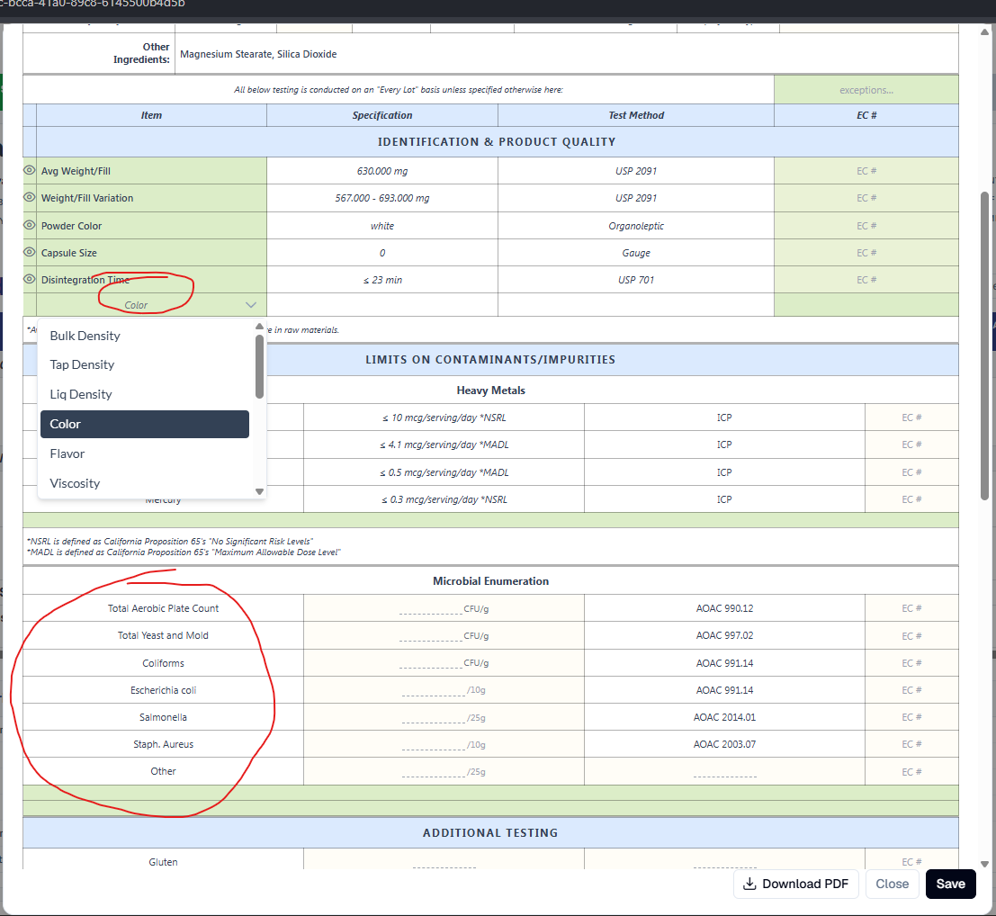
Task: Select Bulk Density from dropdown list
Action: (x=145, y=336)
